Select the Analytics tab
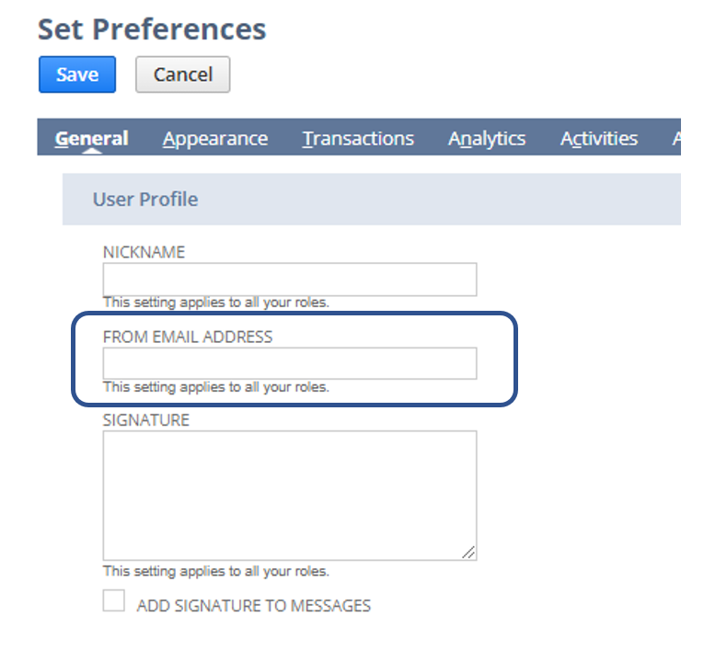Viewport: 704px width, 651px height. 487,139
